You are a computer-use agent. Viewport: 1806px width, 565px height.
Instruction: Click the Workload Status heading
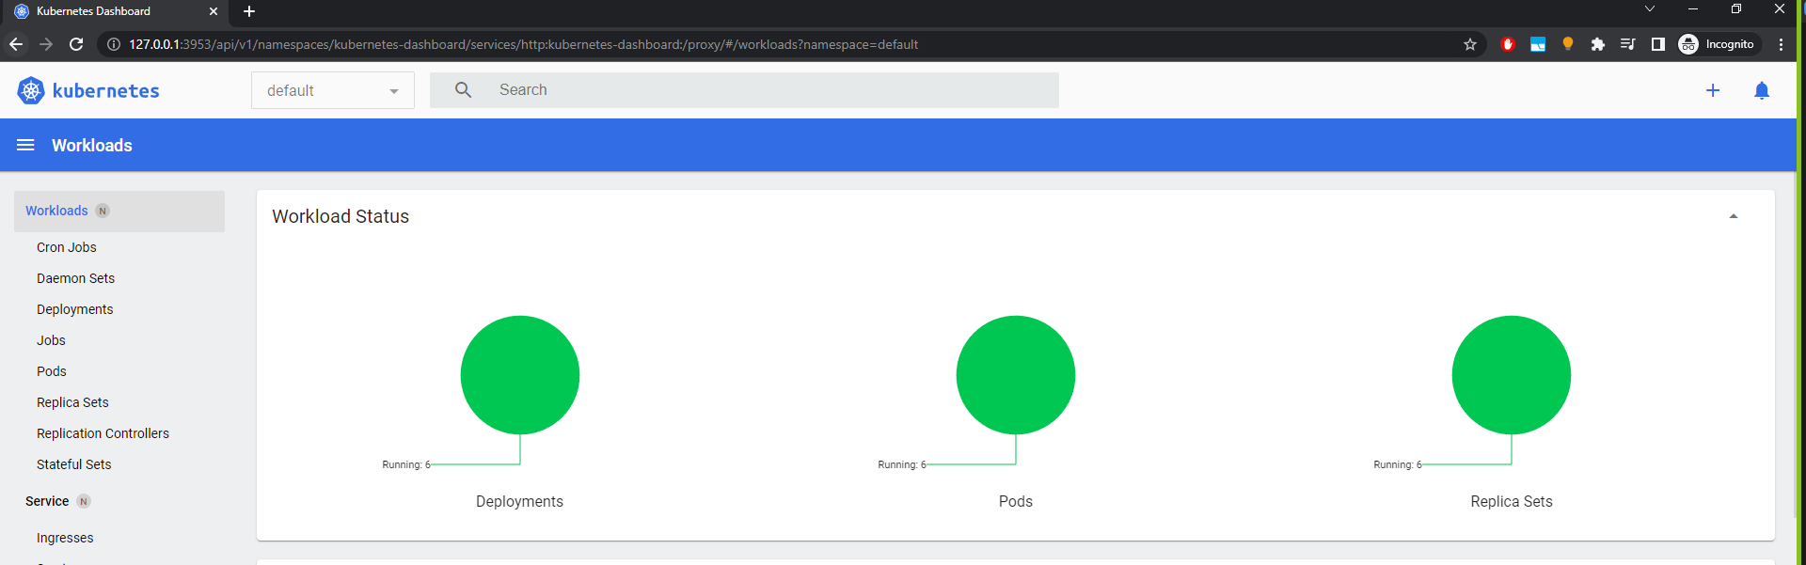point(341,216)
